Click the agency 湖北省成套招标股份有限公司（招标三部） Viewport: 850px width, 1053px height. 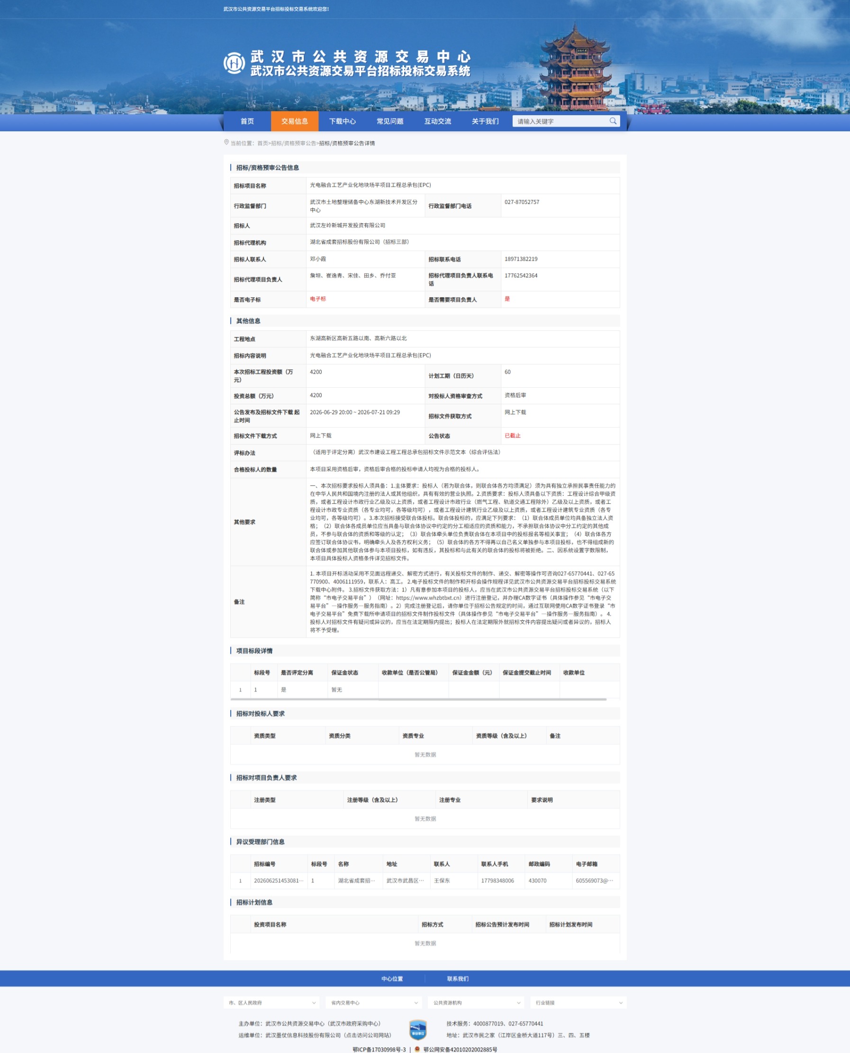tap(360, 242)
